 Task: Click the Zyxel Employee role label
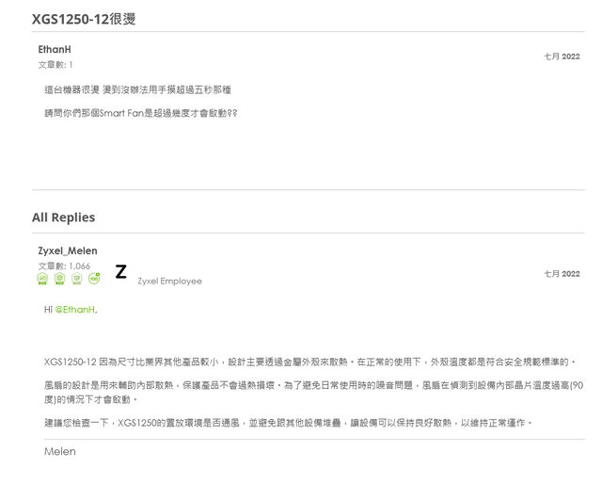169,281
